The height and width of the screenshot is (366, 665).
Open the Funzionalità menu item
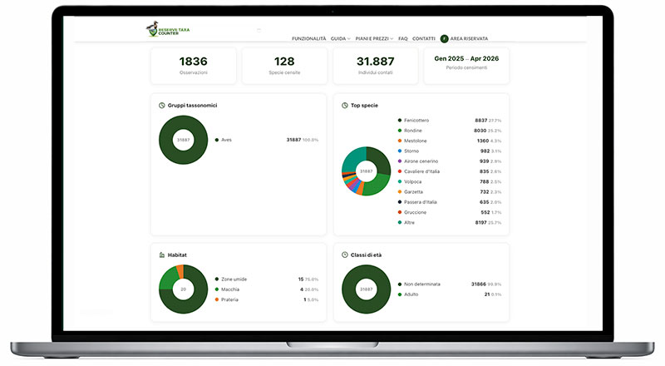(308, 38)
